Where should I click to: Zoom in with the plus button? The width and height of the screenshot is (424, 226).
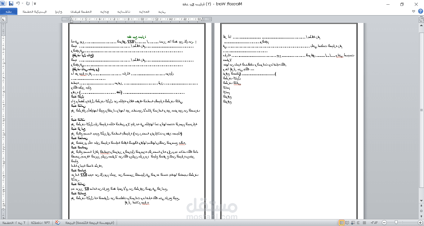[x=420, y=223]
